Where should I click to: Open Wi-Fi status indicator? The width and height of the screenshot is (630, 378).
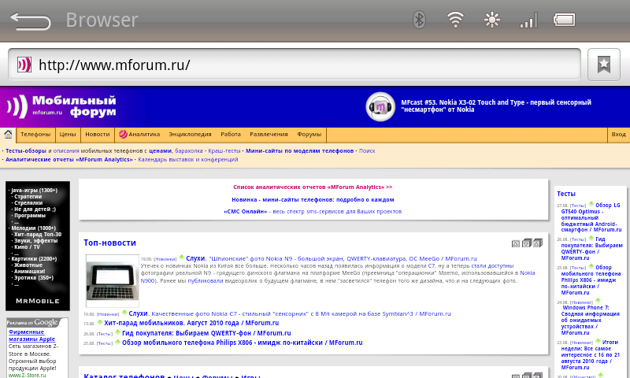point(455,20)
